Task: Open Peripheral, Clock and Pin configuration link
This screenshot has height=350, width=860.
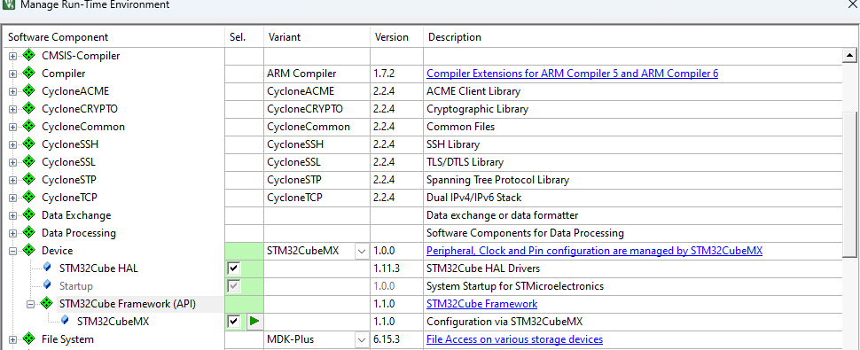Action: tap(595, 251)
